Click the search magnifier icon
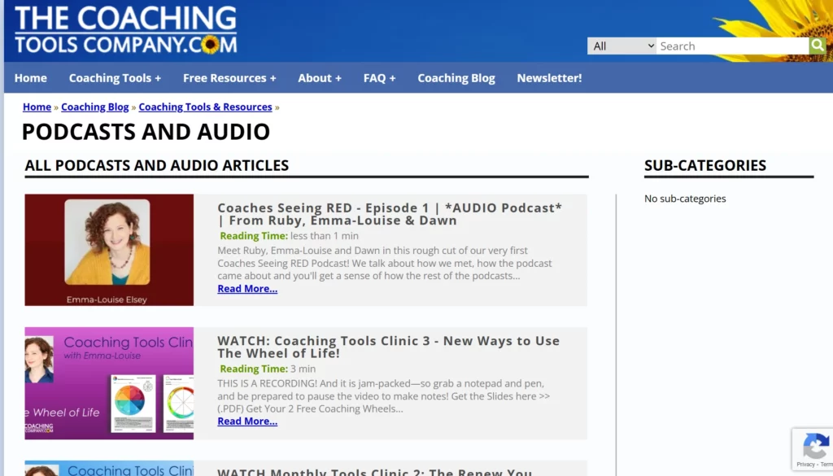Image resolution: width=833 pixels, height=476 pixels. (x=818, y=46)
